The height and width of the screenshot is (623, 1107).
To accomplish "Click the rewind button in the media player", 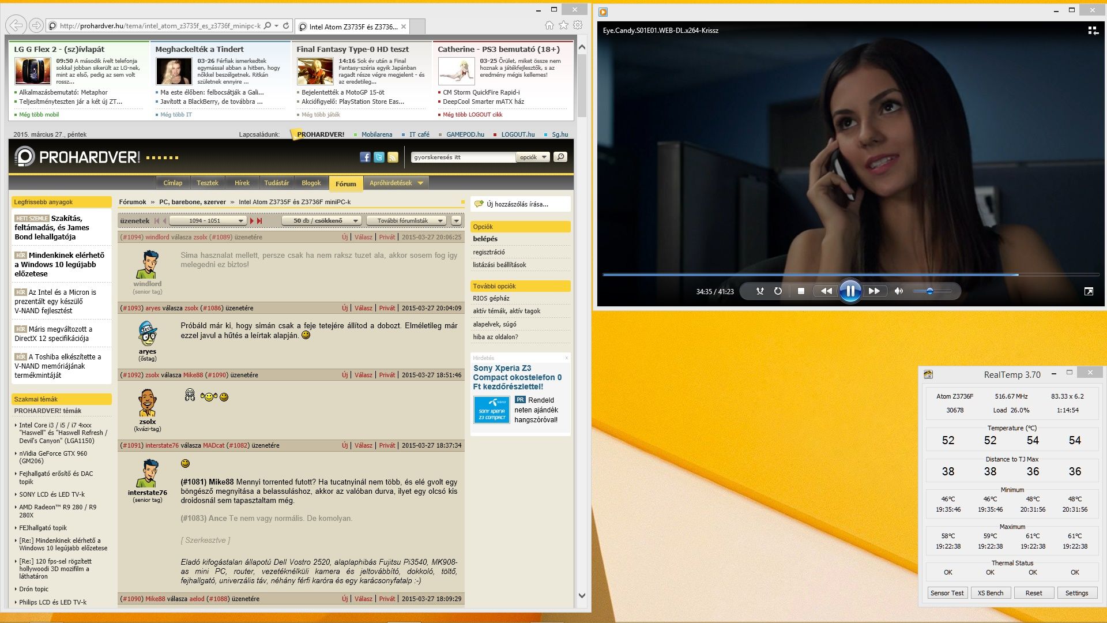I will tap(826, 291).
